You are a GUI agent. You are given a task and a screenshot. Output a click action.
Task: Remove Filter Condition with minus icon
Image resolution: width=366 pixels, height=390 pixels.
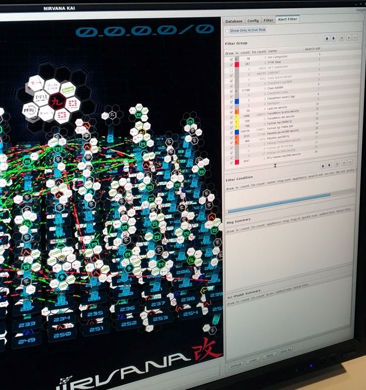[x=350, y=162]
